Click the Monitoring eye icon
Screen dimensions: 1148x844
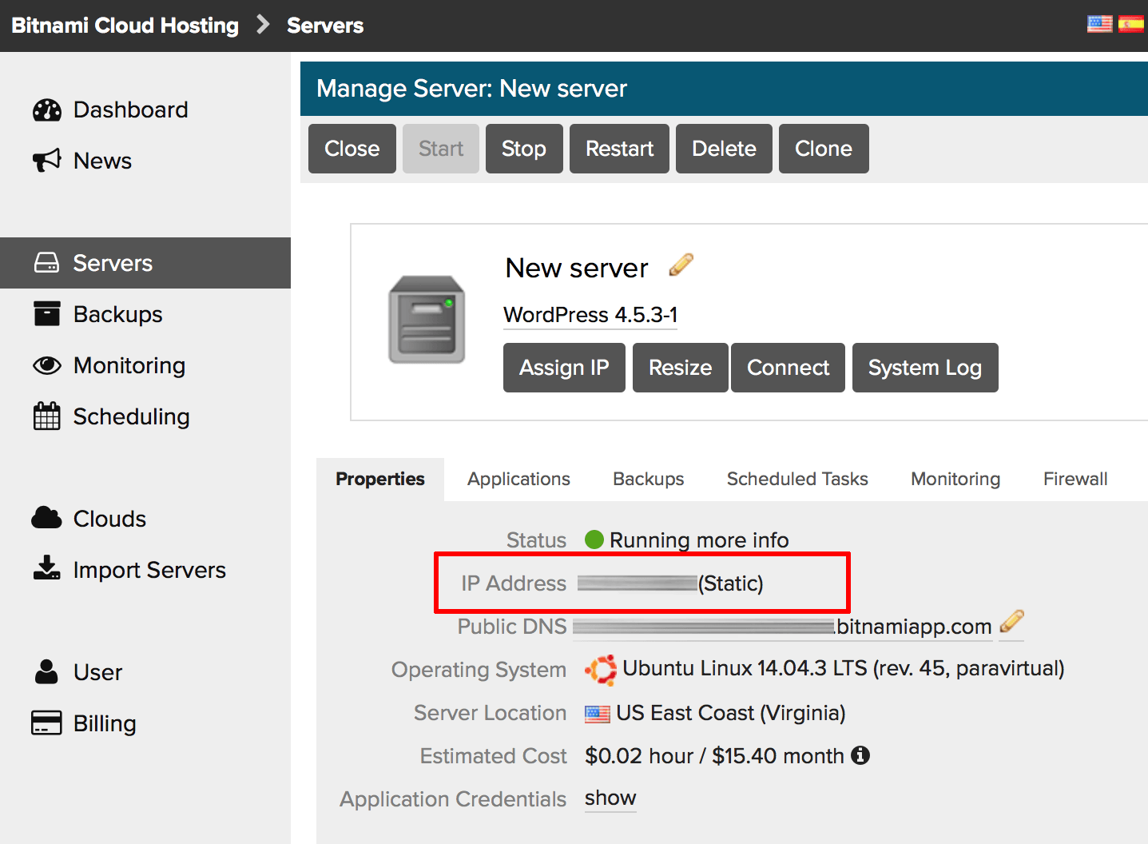(47, 365)
